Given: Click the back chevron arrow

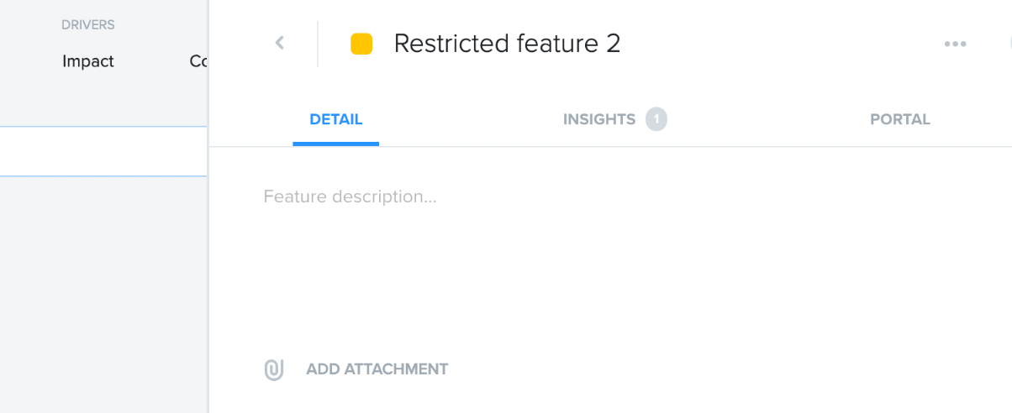Looking at the screenshot, I should (280, 43).
